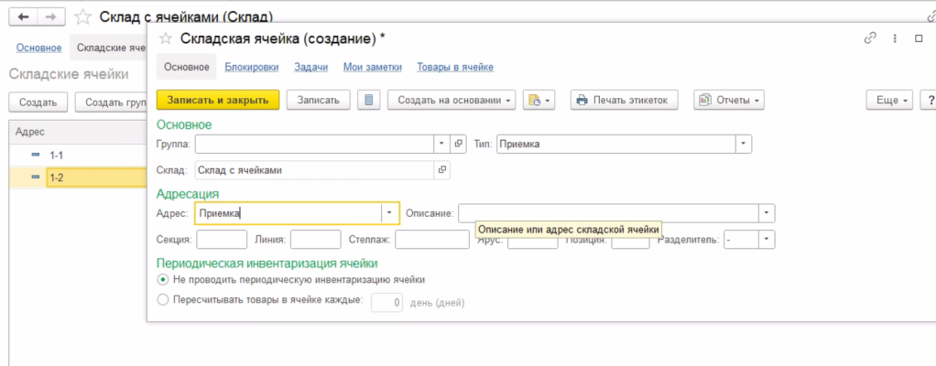This screenshot has height=366, width=936.
Task: Click the Создать button in cell list
Action: [38, 102]
